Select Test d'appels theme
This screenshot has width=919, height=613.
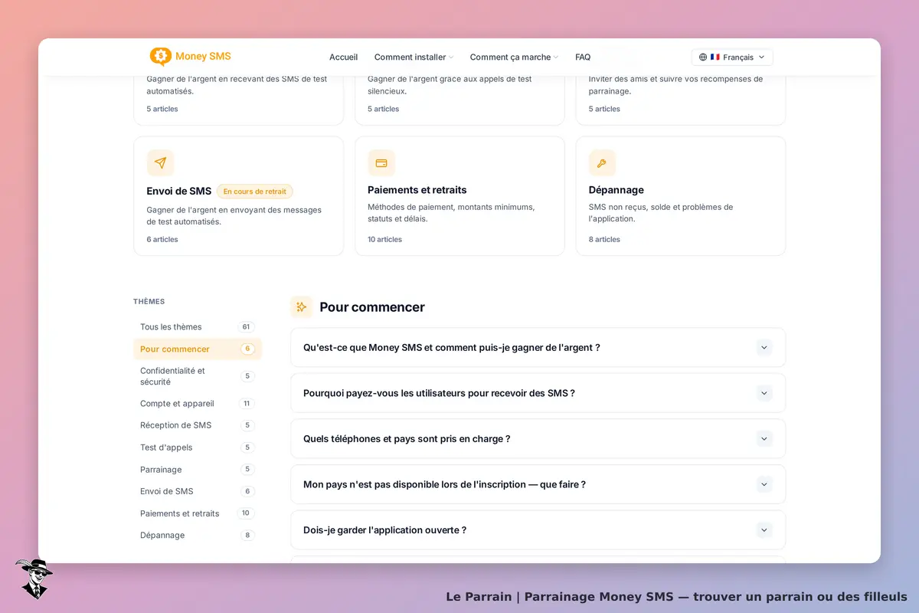click(198, 447)
